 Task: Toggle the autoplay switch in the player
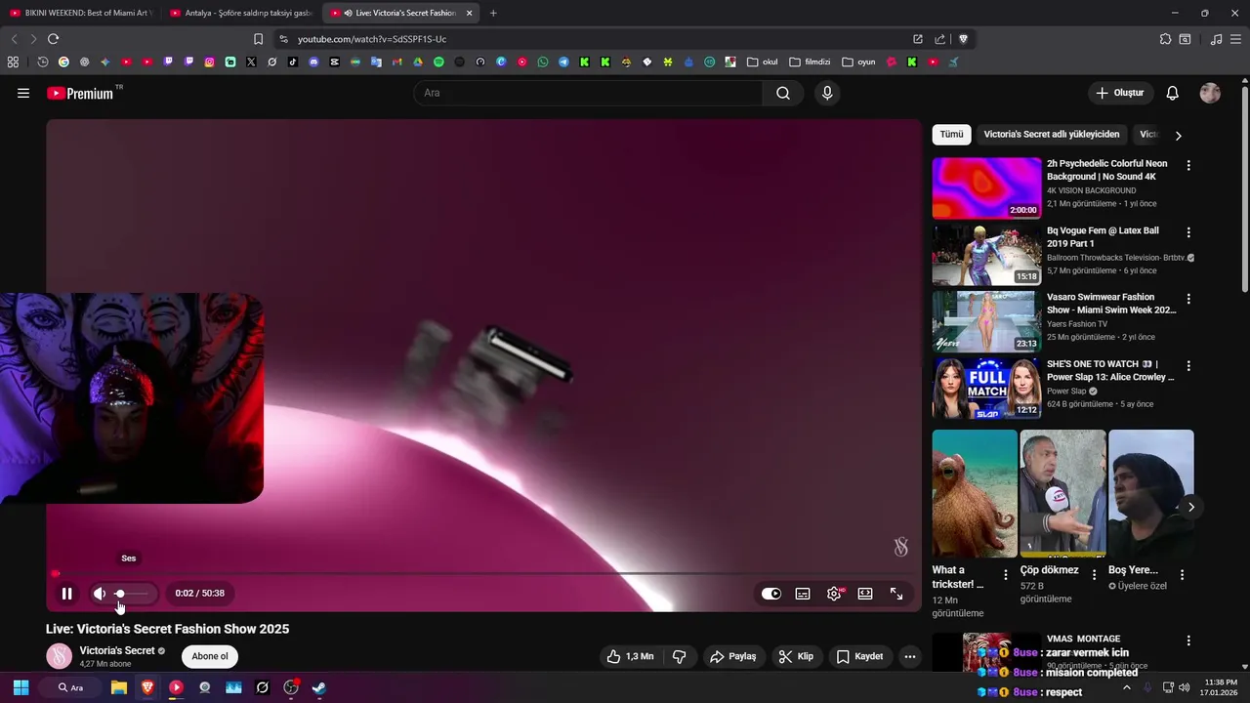[x=771, y=594]
